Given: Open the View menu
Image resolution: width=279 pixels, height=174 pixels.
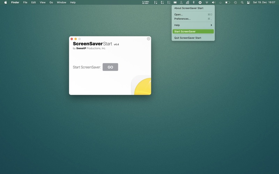Looking at the screenshot, I should [43, 2].
